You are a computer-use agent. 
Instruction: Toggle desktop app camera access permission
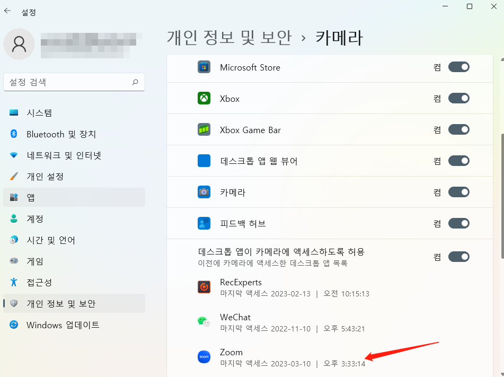pyautogui.click(x=459, y=256)
